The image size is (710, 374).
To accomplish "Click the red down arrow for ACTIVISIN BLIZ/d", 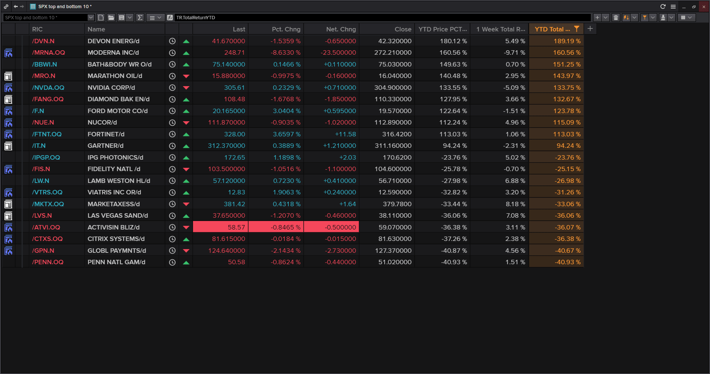I will [x=186, y=228].
